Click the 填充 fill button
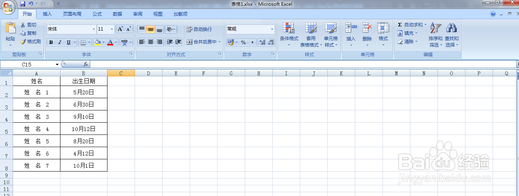Viewport: 519px width, 196px height. click(408, 33)
